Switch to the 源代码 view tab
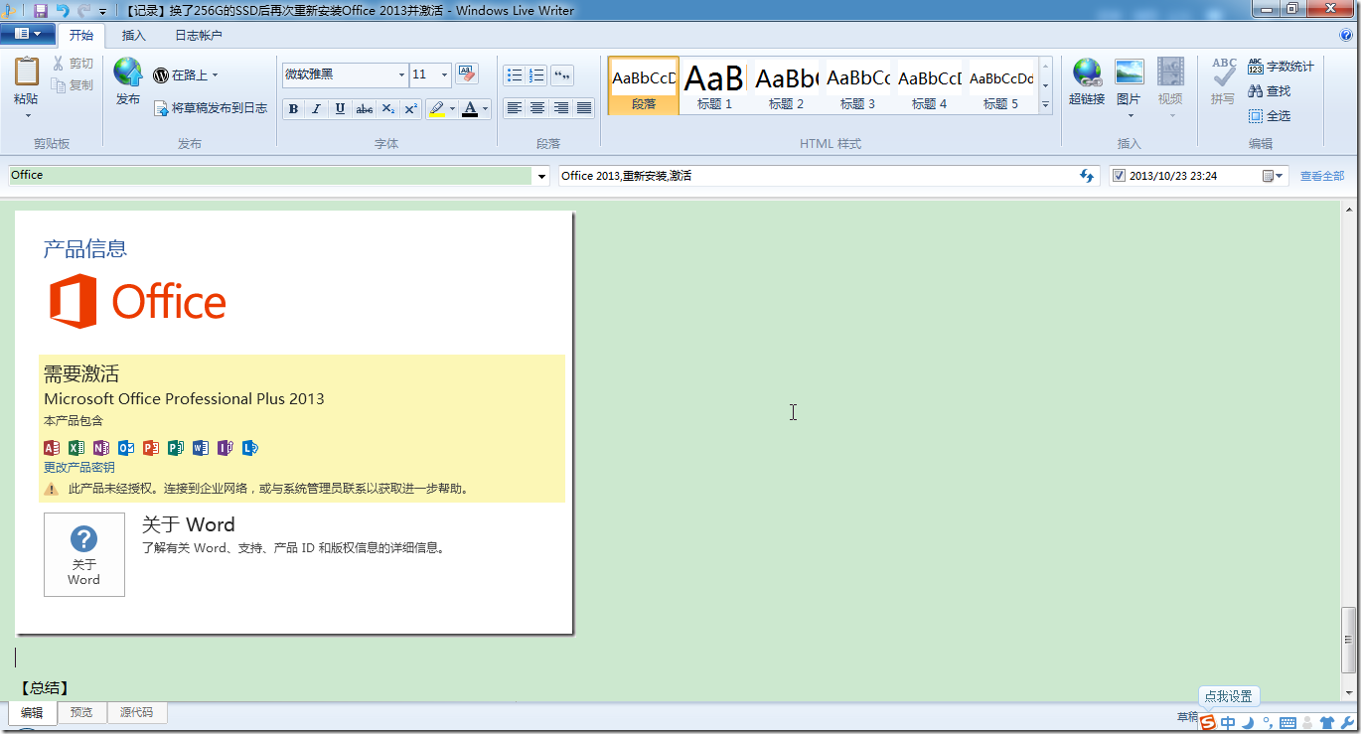1361x734 pixels. (136, 712)
